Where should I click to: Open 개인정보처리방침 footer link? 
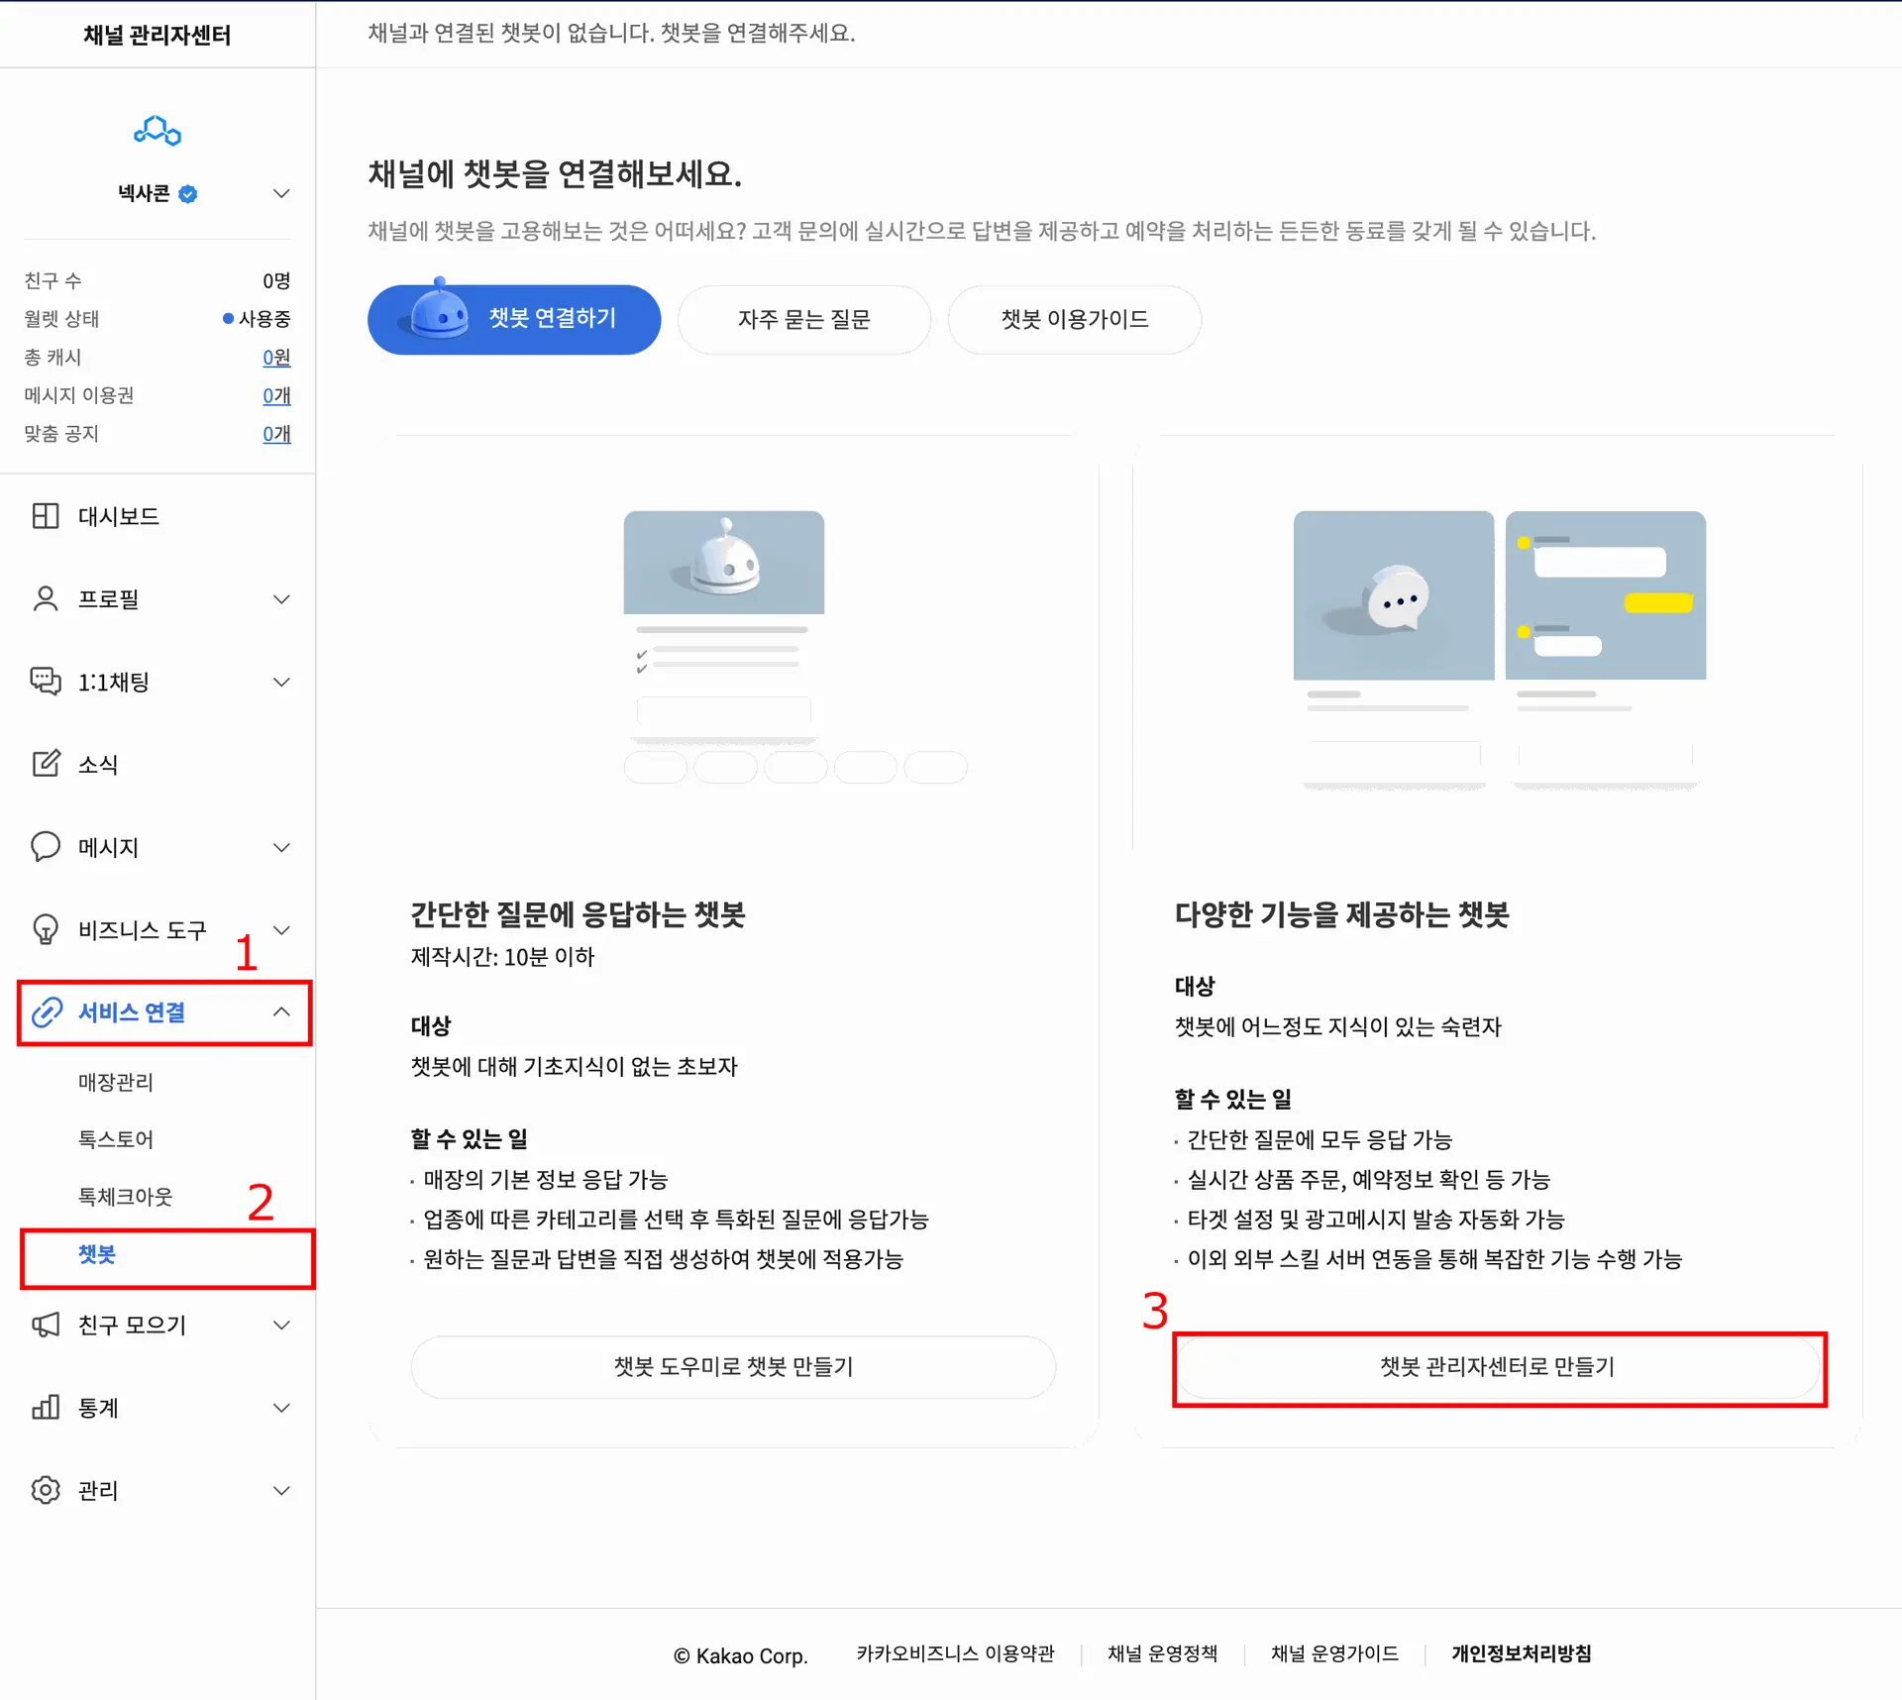(x=1522, y=1653)
